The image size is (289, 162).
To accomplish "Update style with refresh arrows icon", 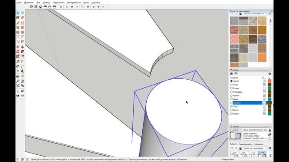I will point(270,139).
